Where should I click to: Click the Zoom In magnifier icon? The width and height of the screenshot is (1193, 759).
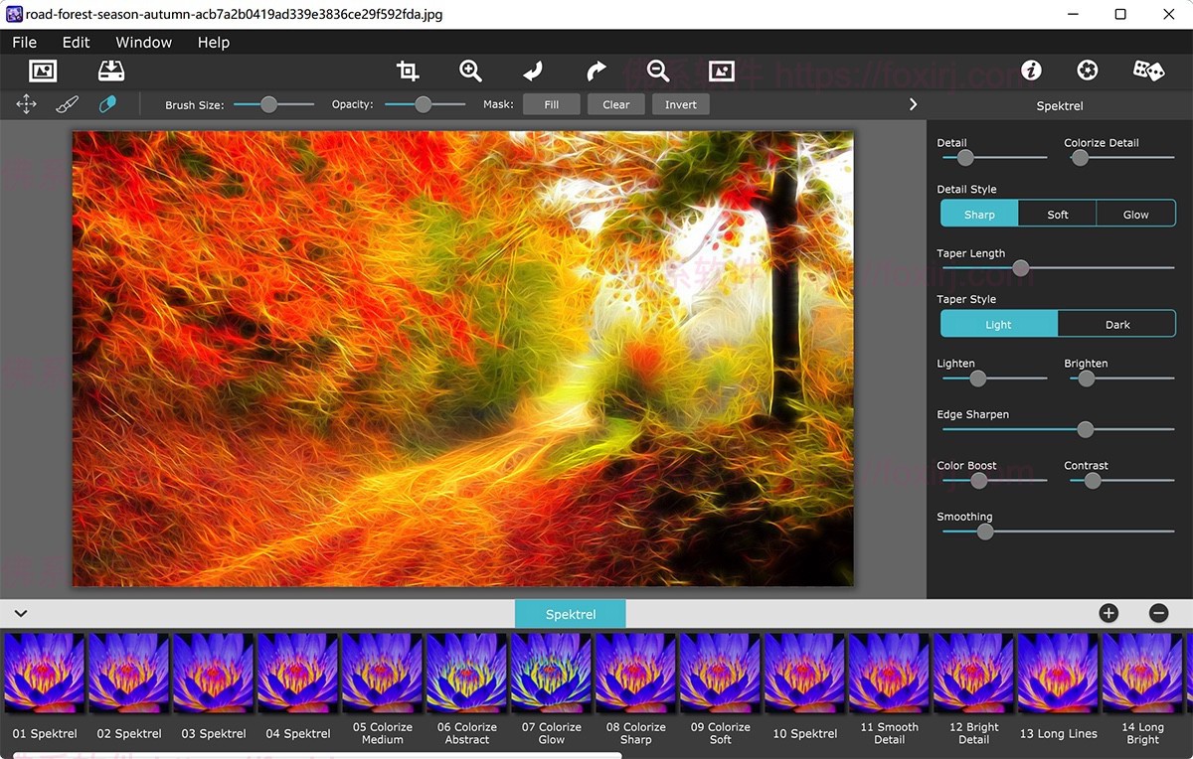[470, 71]
